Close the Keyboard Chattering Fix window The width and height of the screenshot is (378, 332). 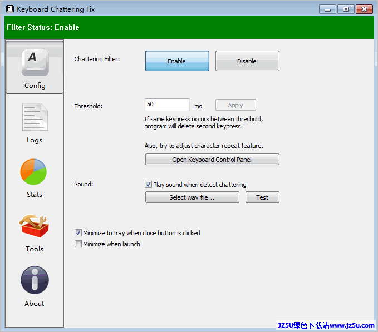click(364, 9)
